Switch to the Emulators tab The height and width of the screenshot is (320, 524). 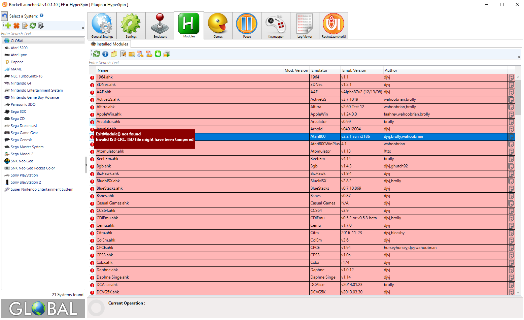[x=160, y=26]
